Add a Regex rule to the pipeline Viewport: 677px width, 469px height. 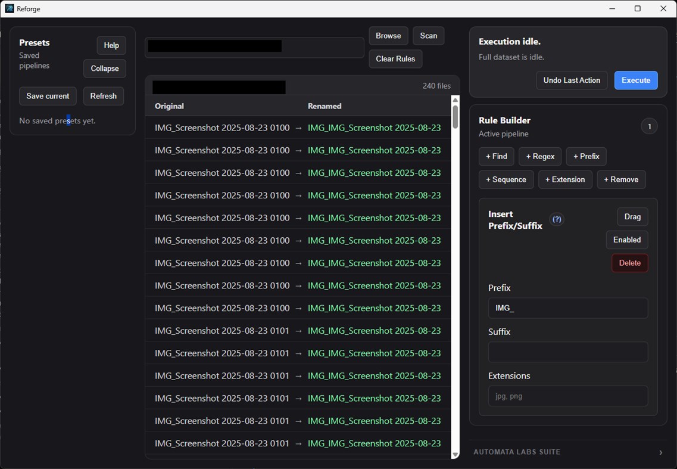coord(539,156)
